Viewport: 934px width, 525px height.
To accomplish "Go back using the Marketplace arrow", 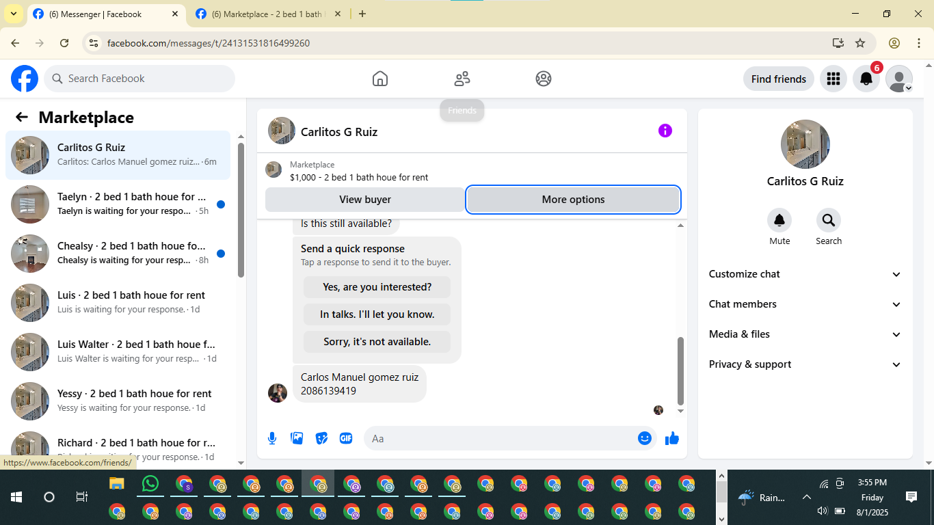I will (x=22, y=117).
